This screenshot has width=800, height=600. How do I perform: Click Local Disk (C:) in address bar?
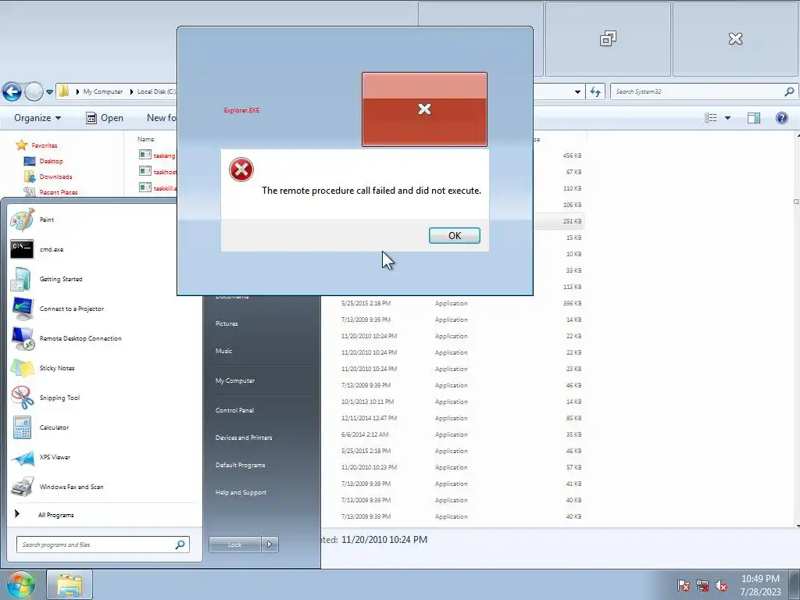pos(156,92)
